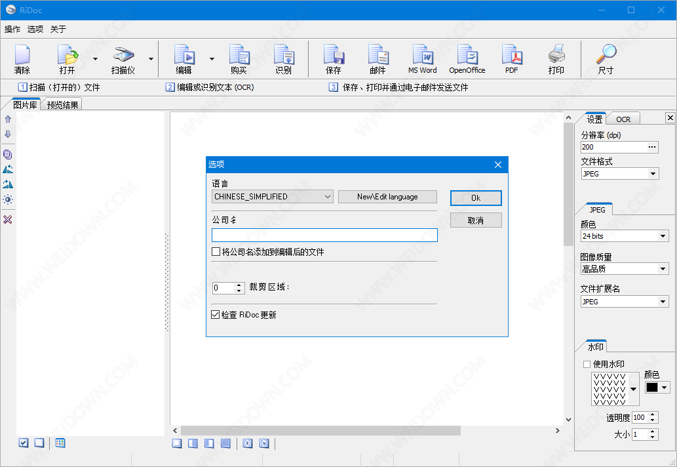Click the thumbnail grid view icon
This screenshot has height=467, width=677.
(x=60, y=443)
